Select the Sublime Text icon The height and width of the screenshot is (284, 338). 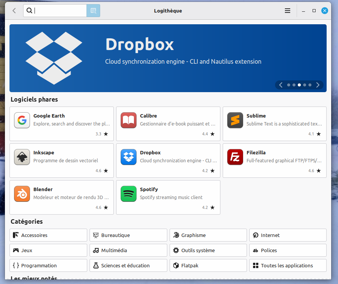tap(235, 120)
